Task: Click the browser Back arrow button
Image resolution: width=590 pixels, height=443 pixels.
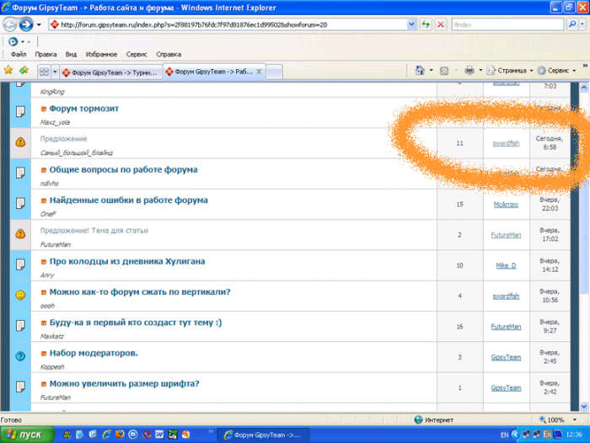Action: tap(10, 24)
